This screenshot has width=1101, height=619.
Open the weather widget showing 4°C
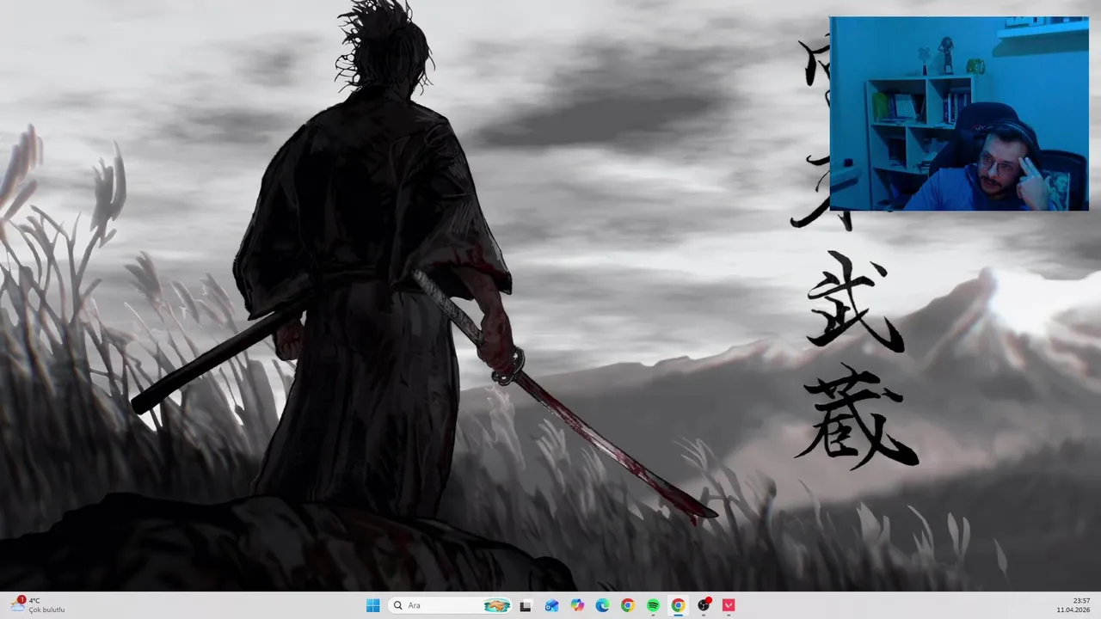click(x=39, y=605)
